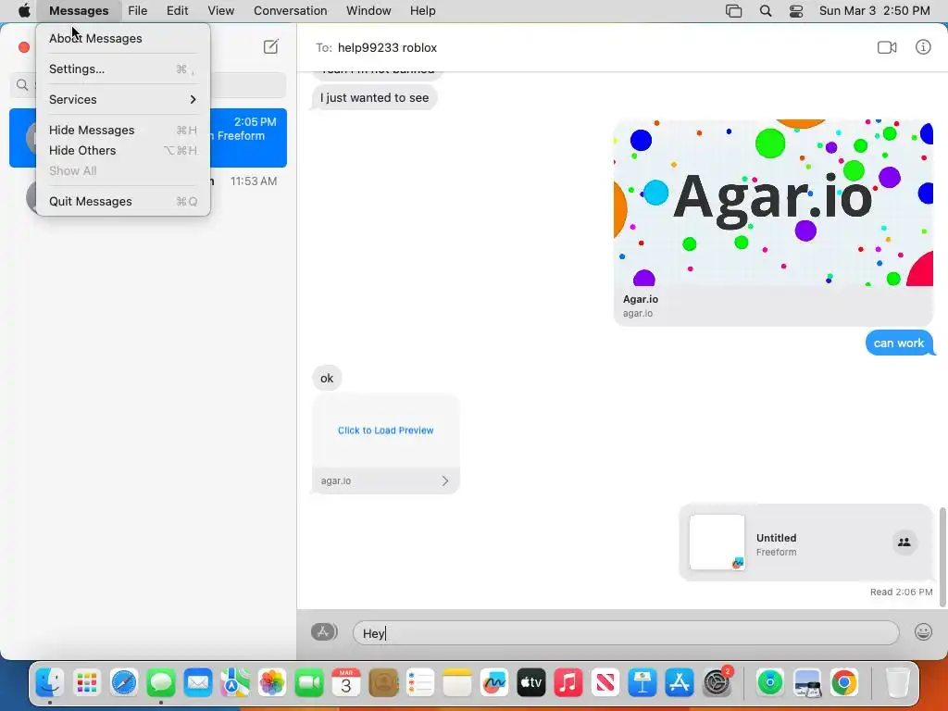The width and height of the screenshot is (948, 711).
Task: Open Find My from the Dock
Action: click(x=769, y=683)
